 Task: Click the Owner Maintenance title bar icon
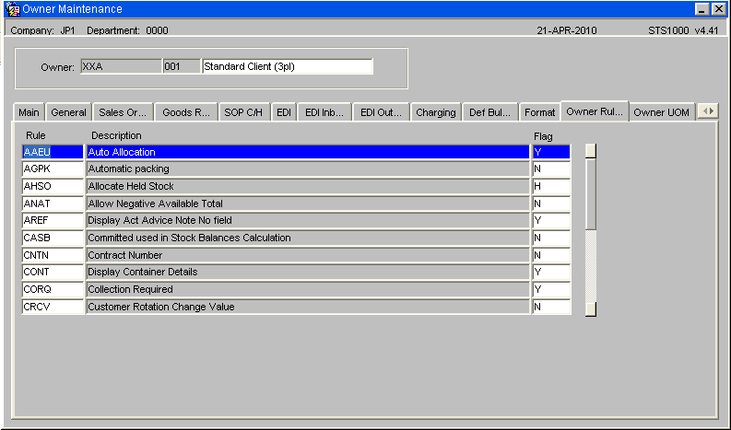pyautogui.click(x=13, y=9)
